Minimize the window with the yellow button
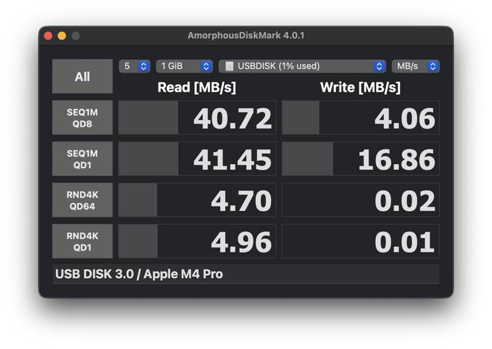Screen dimensions: 492x349 61,36
